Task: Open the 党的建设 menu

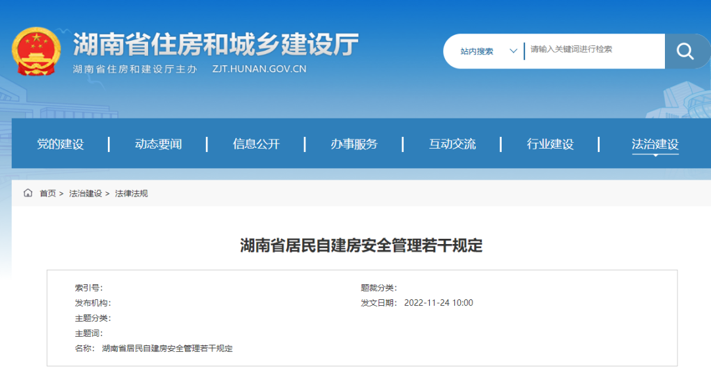Action: click(61, 145)
